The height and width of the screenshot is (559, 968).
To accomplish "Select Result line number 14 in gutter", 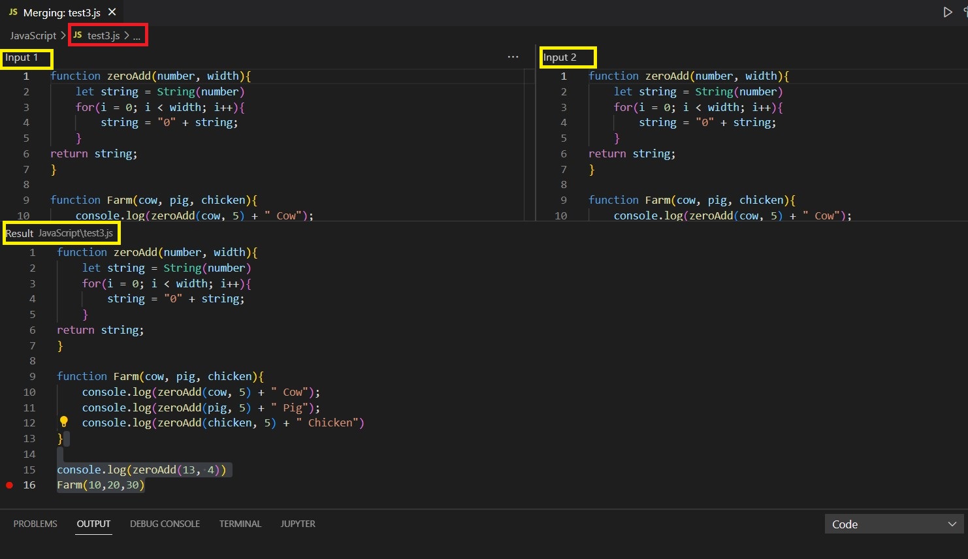I will point(29,454).
